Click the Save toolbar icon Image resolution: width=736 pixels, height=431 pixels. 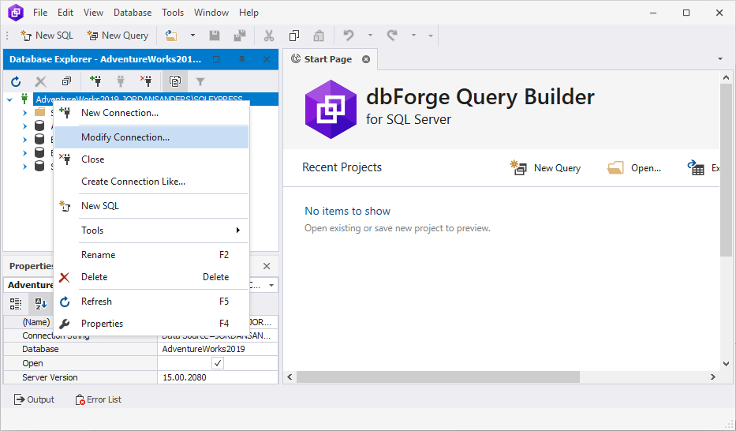point(215,36)
